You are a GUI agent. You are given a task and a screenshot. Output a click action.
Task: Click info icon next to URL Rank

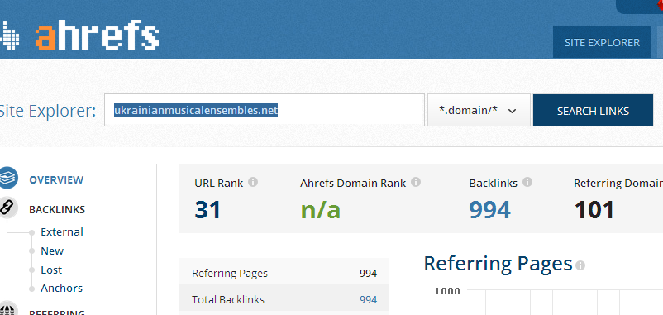click(253, 182)
